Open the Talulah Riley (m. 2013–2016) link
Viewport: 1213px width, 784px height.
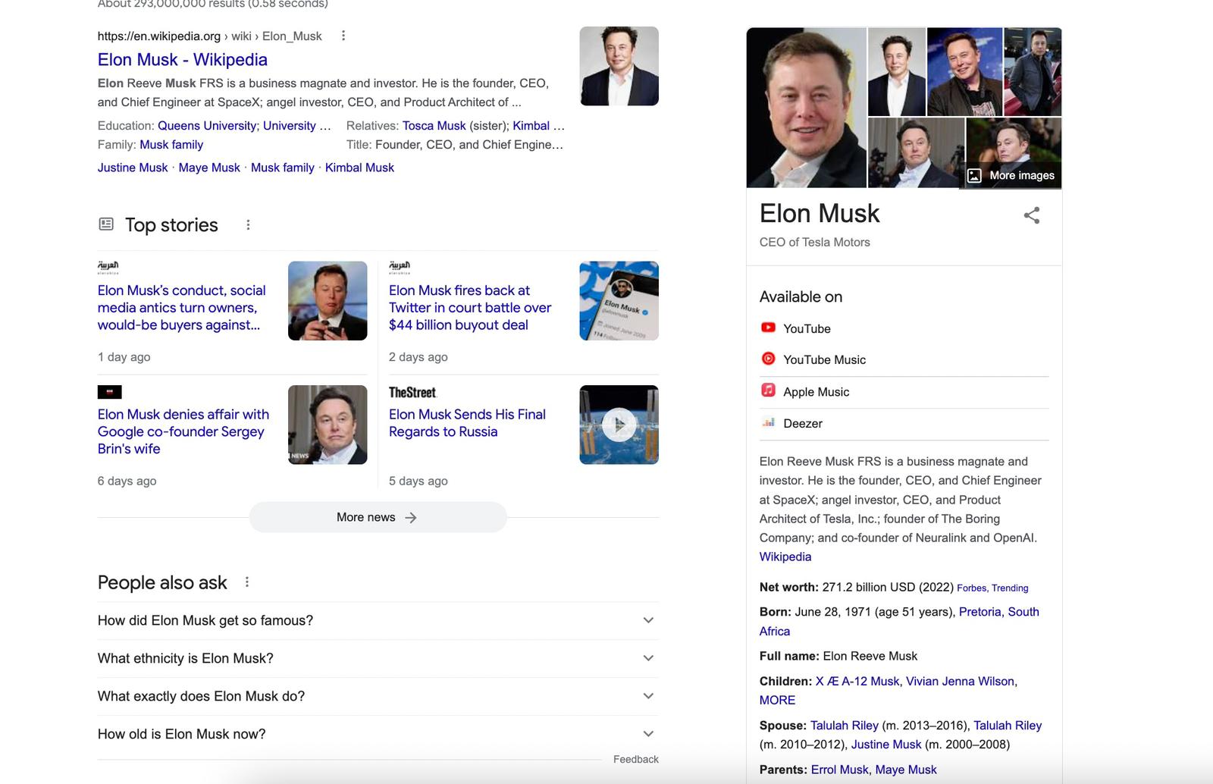(844, 726)
